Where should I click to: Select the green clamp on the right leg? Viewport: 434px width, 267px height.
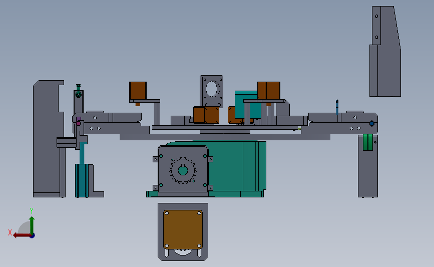(x=368, y=142)
